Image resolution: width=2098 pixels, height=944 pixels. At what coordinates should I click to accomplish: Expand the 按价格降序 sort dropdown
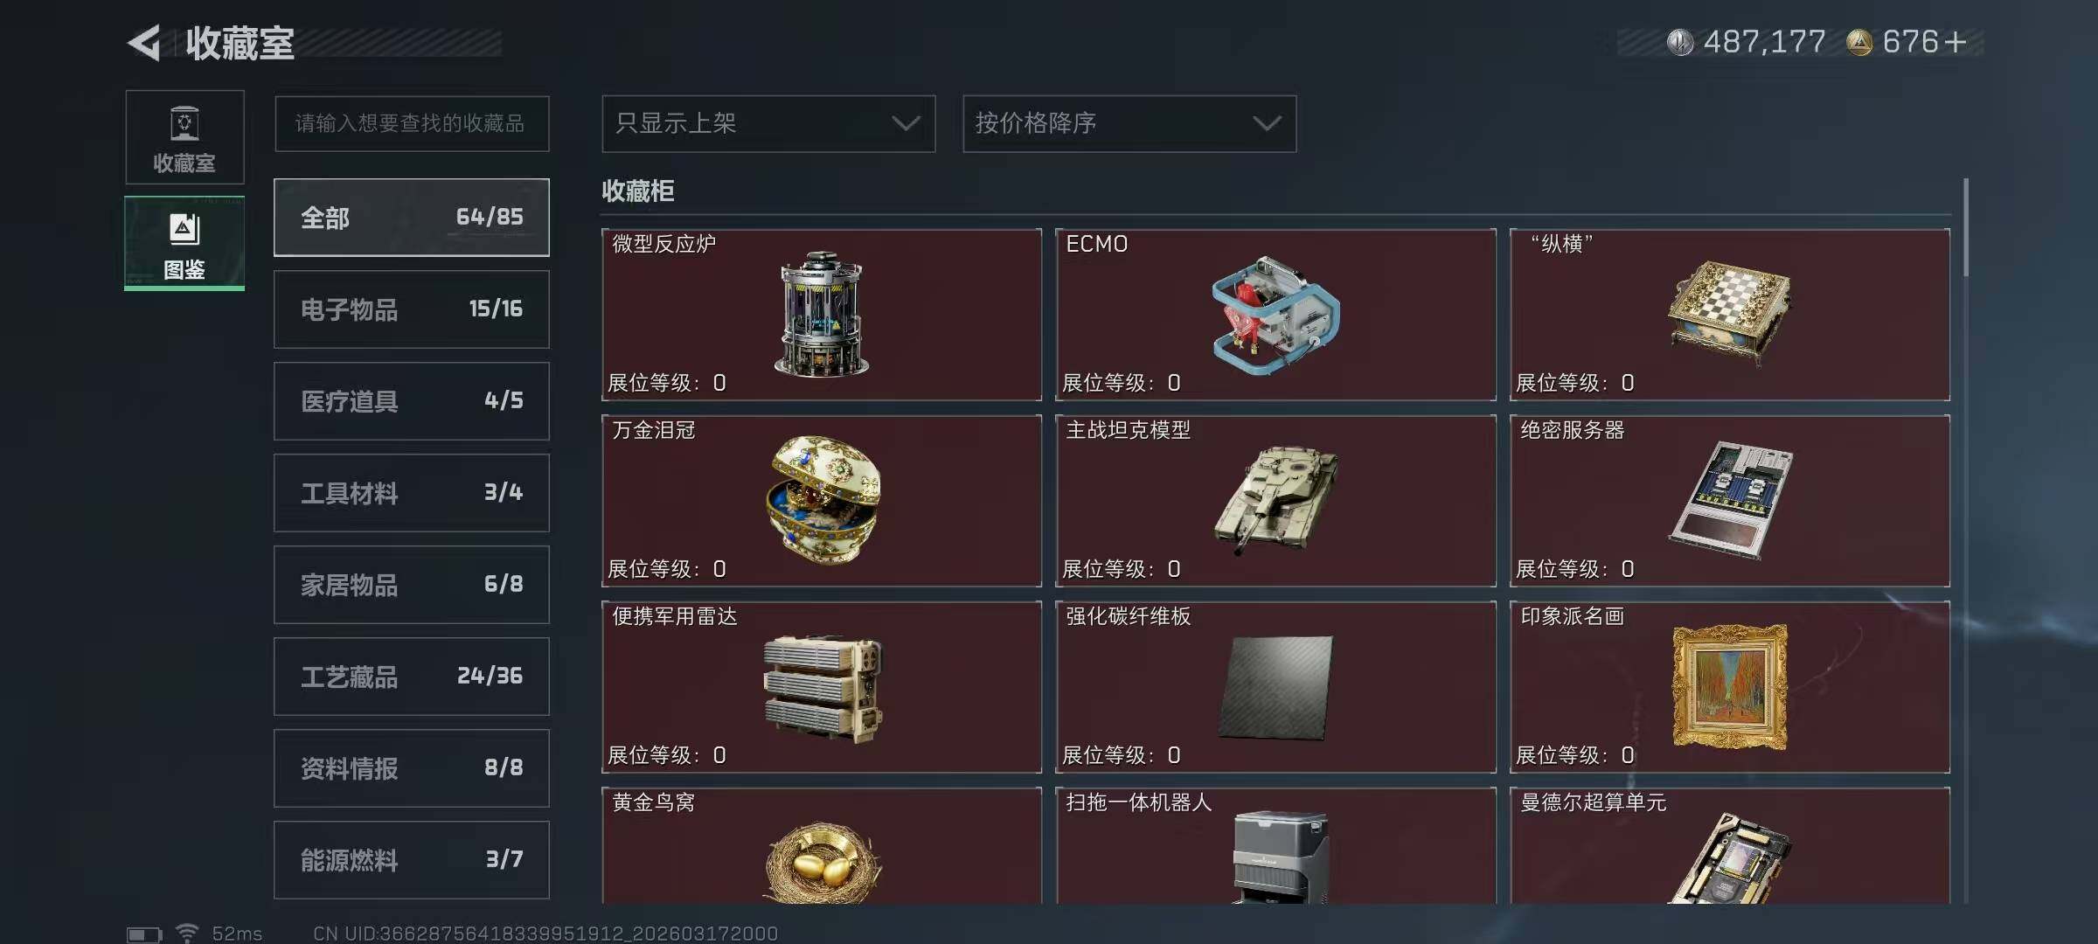[x=1129, y=123]
